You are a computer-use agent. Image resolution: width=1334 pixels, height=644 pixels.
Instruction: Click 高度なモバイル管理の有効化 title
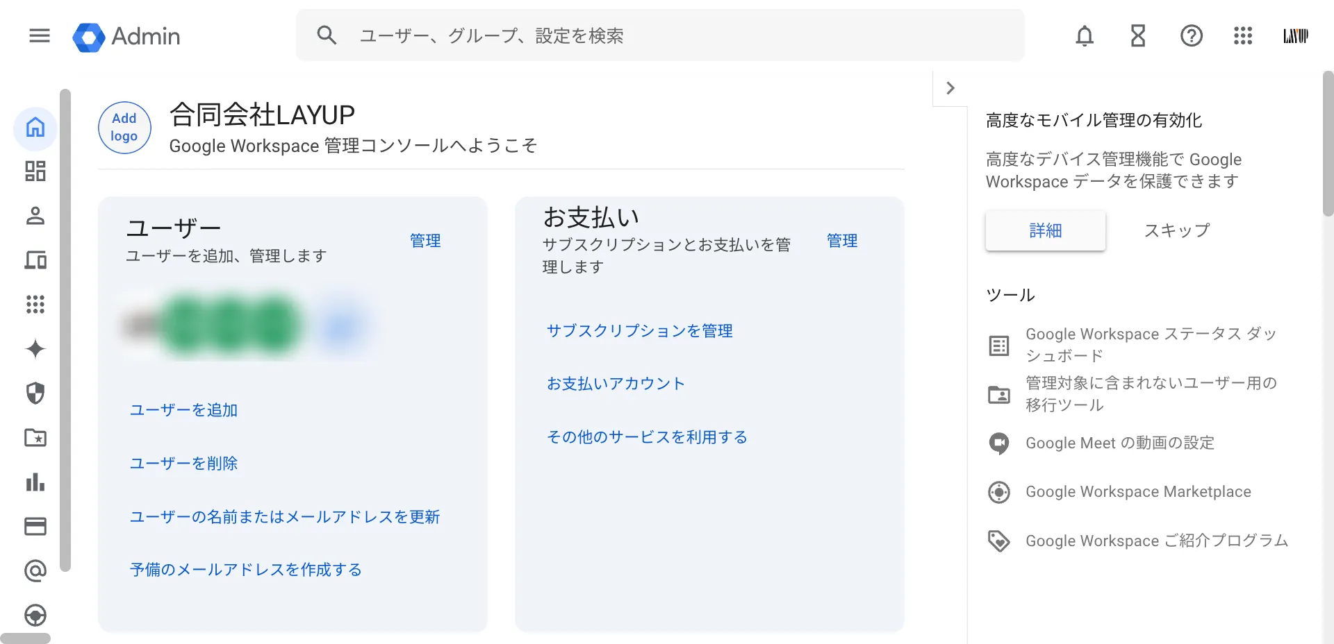click(1094, 121)
